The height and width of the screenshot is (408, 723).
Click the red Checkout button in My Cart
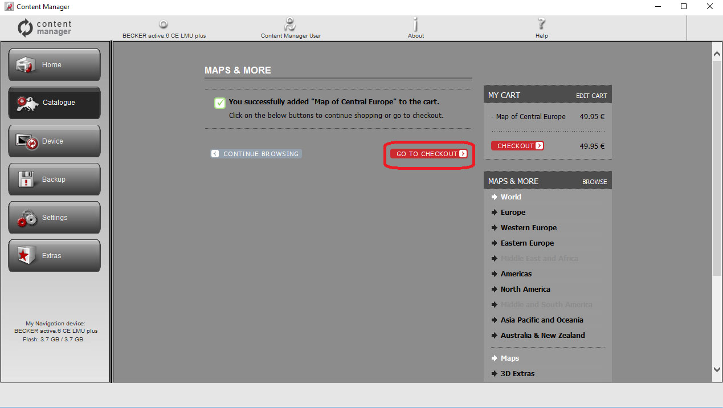(517, 146)
